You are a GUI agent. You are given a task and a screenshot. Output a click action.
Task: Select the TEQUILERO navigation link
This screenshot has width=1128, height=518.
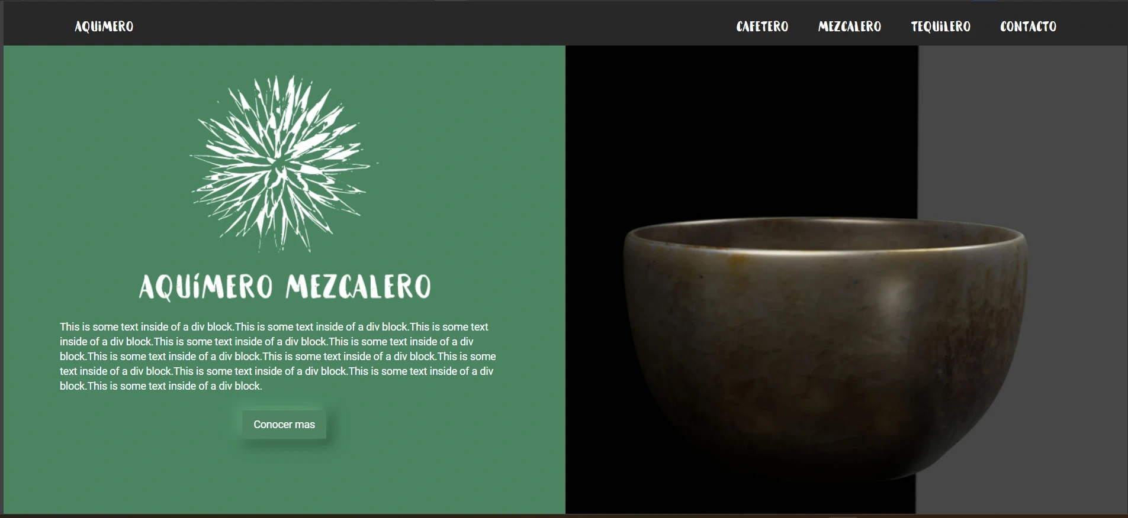click(941, 27)
